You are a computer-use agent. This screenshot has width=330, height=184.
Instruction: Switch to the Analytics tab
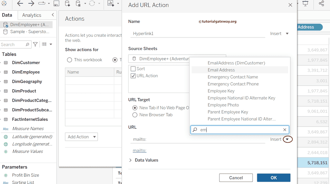[32, 15]
